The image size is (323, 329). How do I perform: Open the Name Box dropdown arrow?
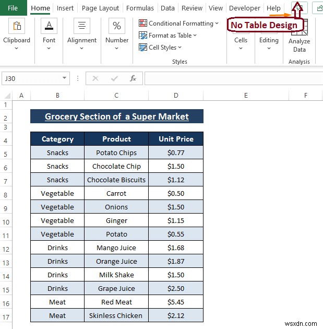64,78
